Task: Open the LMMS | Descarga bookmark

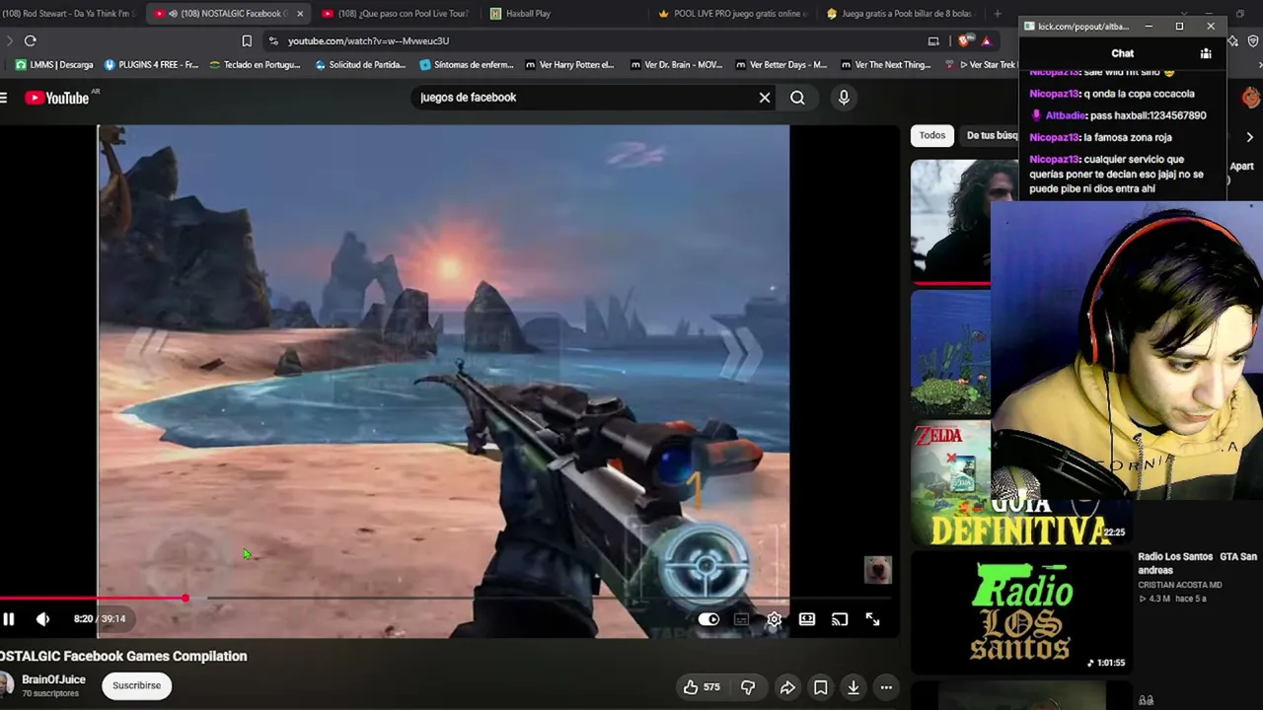Action: tap(54, 65)
